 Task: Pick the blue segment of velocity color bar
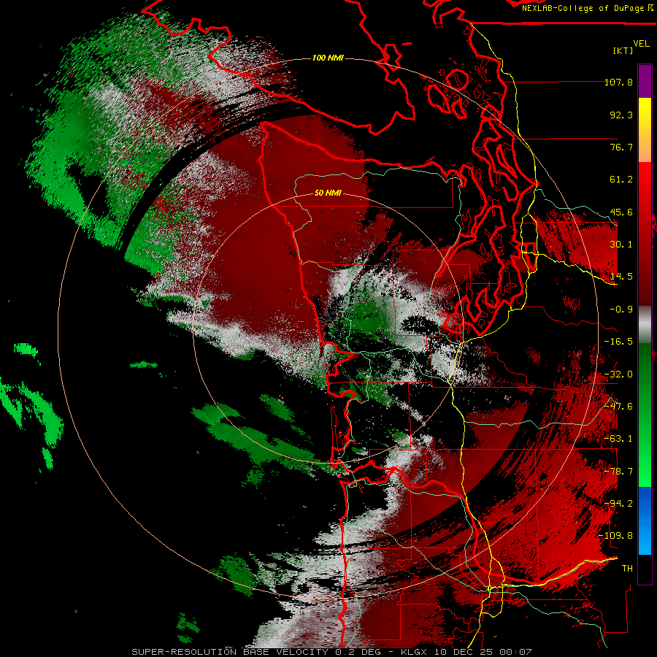645,520
